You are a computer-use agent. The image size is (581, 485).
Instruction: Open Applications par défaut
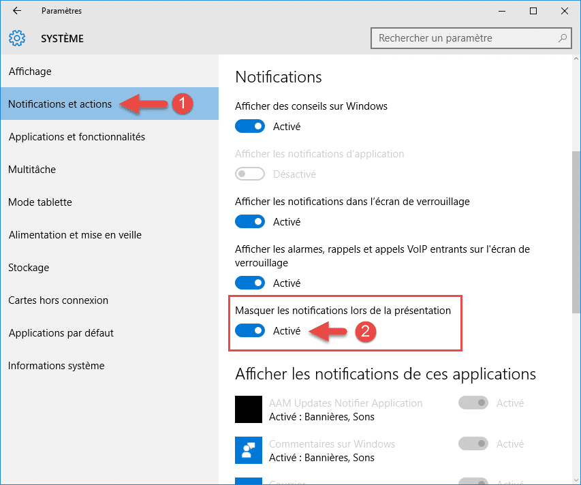[x=110, y=332]
